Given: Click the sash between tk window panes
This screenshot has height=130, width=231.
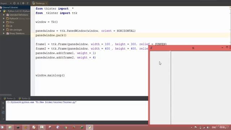Looking at the screenshot, I should pyautogui.click(x=171, y=87).
